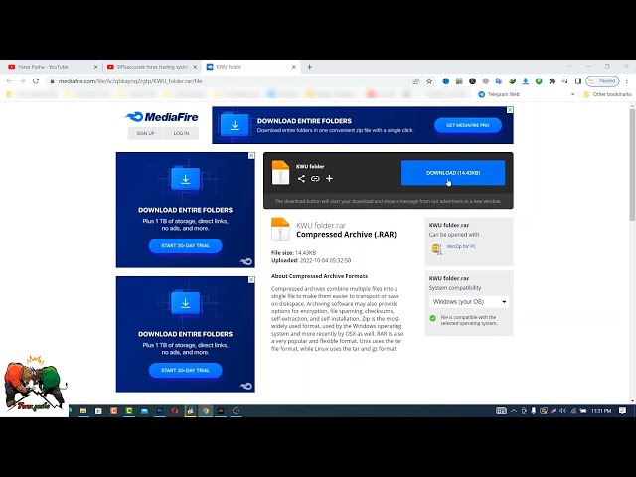Expand the Windows (your OS) dropdown
Viewport: 636px width, 477px height.
pyautogui.click(x=469, y=301)
